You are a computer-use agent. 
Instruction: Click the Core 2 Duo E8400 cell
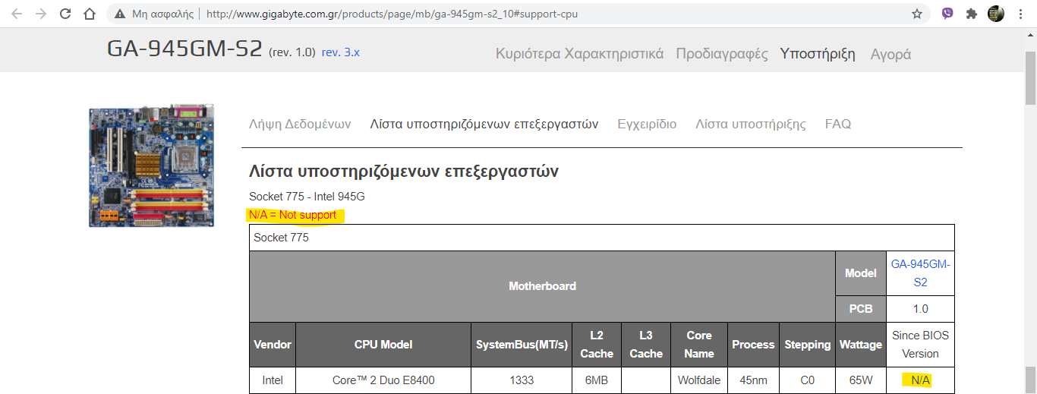click(x=383, y=380)
